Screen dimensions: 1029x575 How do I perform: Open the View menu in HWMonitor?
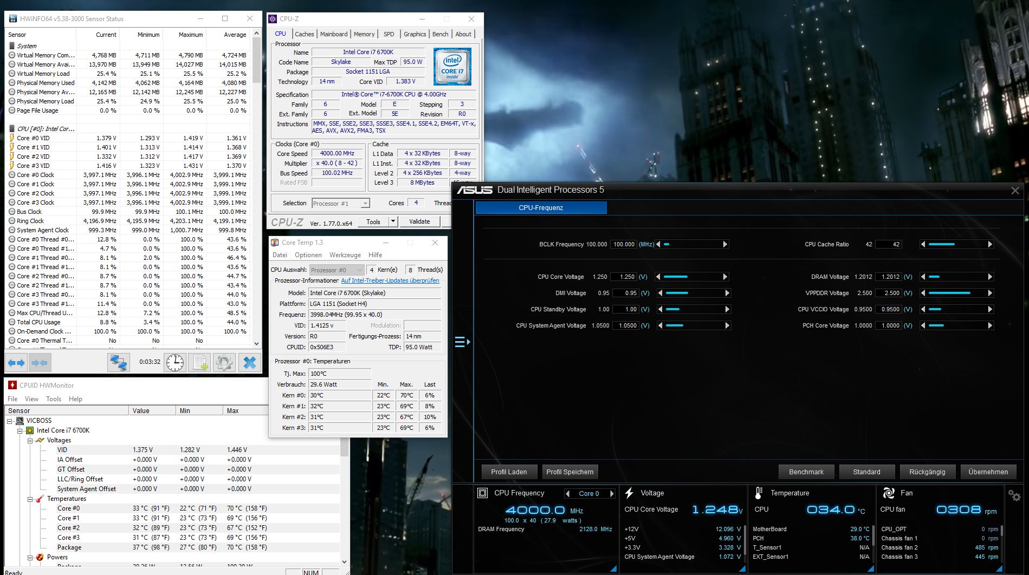coord(31,399)
